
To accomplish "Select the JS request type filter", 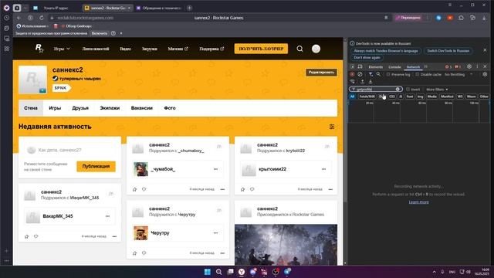I will [401, 97].
